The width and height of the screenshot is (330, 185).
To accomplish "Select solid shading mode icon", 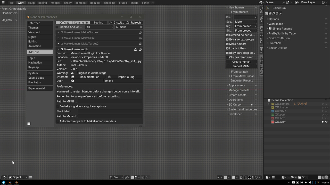I will (249, 177).
